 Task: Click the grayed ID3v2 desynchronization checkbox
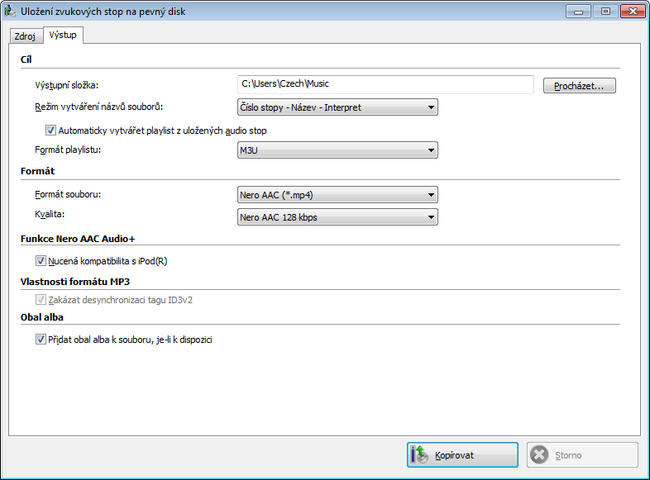point(41,300)
